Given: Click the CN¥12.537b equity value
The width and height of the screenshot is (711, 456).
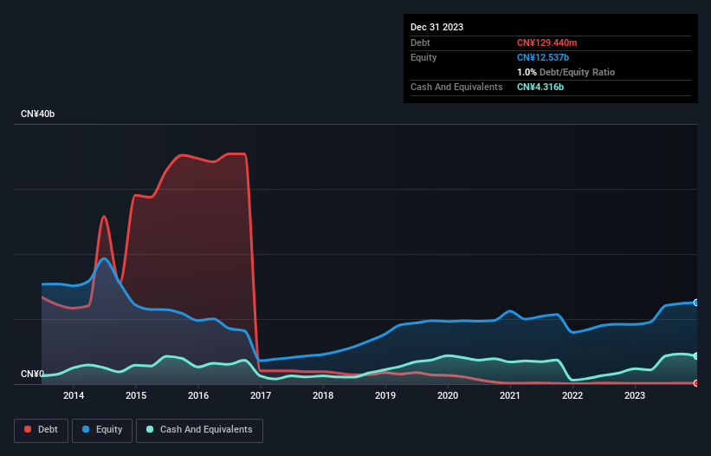Looking at the screenshot, I should click(543, 57).
